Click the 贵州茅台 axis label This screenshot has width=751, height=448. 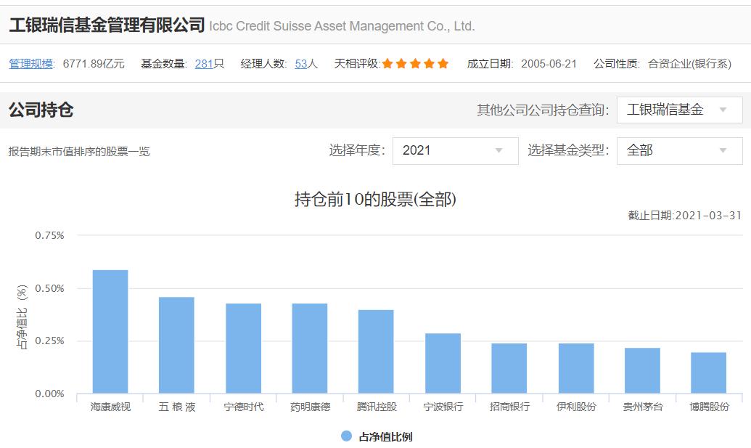click(x=643, y=407)
